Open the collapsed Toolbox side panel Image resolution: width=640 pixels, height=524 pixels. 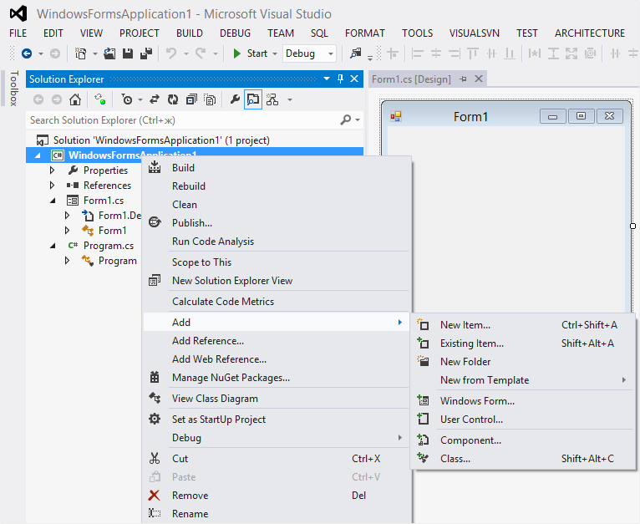(13, 89)
